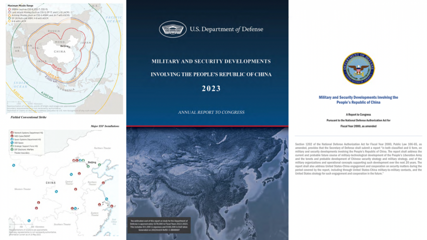Click the '4,000 km' range label
This screenshot has width=427, height=240.
point(47,95)
